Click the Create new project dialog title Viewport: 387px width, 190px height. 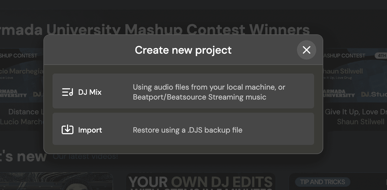coord(183,50)
